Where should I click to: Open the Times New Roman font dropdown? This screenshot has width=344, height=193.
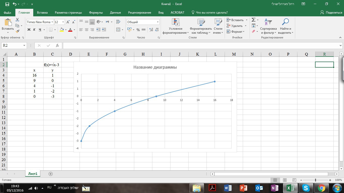pyautogui.click(x=52, y=22)
